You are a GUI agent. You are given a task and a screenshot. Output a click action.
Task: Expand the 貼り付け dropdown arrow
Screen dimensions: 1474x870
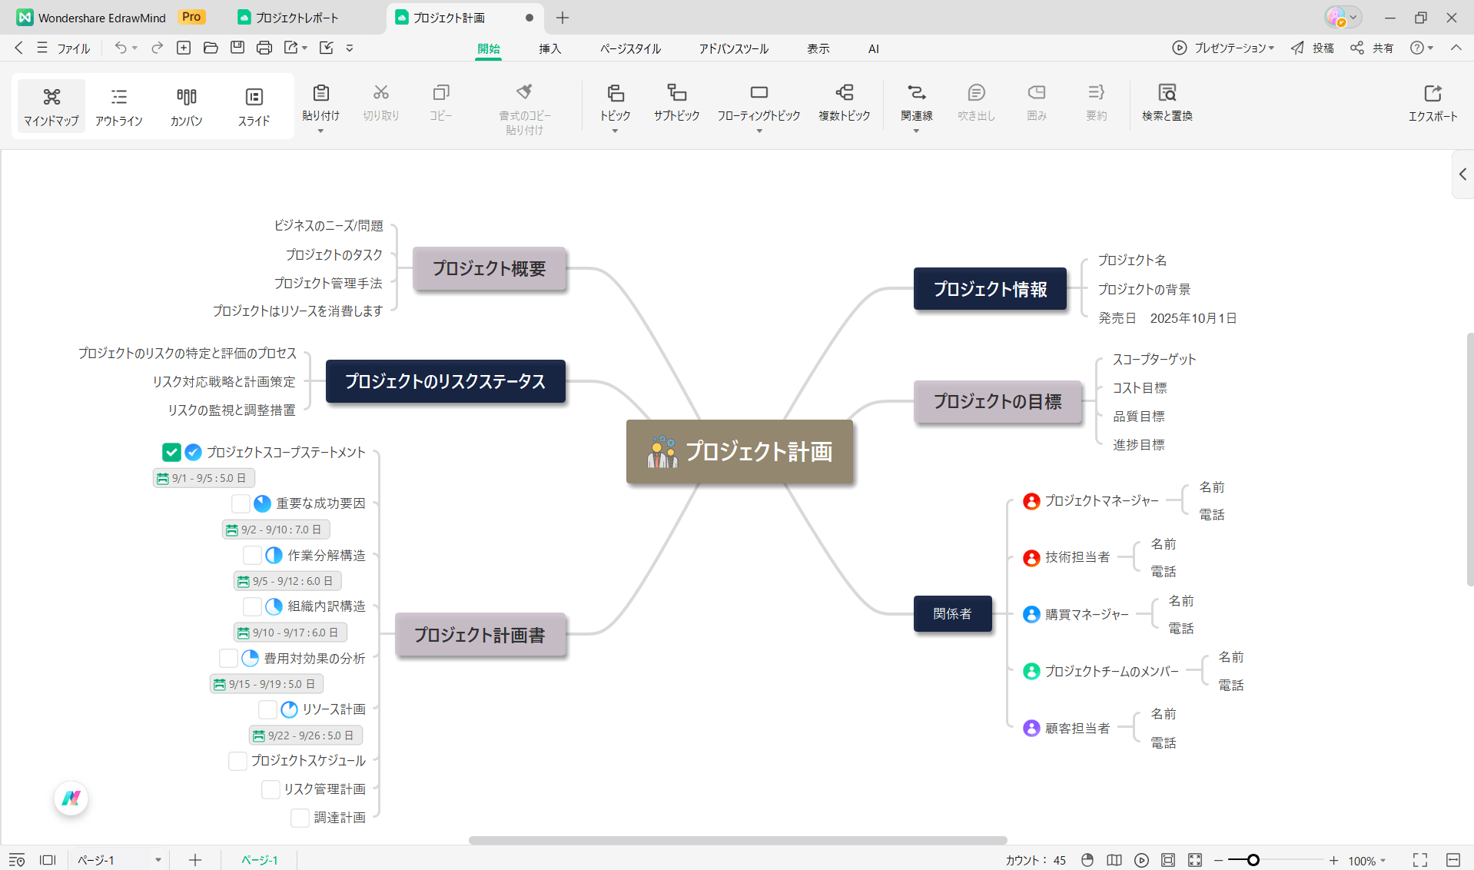coord(320,131)
